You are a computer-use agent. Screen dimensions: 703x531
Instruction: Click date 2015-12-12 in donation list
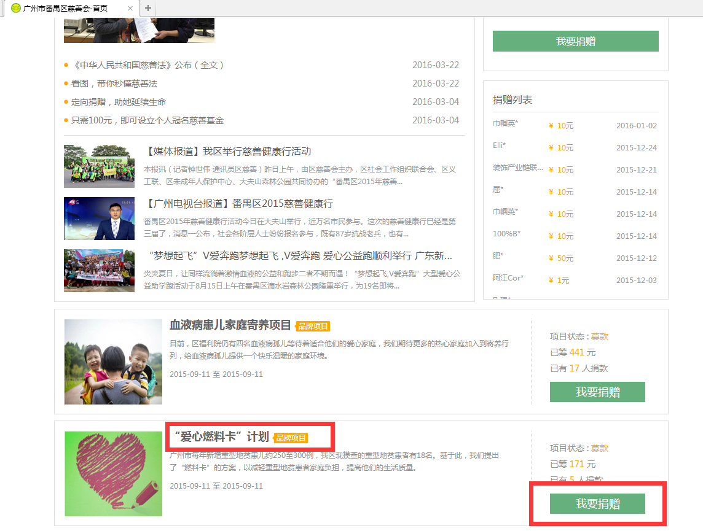(636, 258)
